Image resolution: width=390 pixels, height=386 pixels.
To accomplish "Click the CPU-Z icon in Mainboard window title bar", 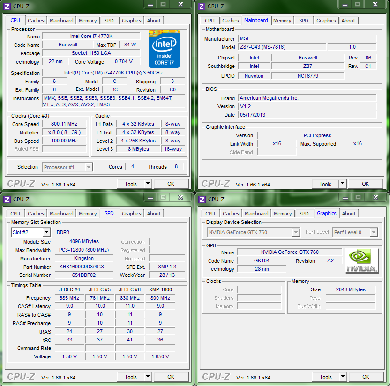I will (x=202, y=7).
